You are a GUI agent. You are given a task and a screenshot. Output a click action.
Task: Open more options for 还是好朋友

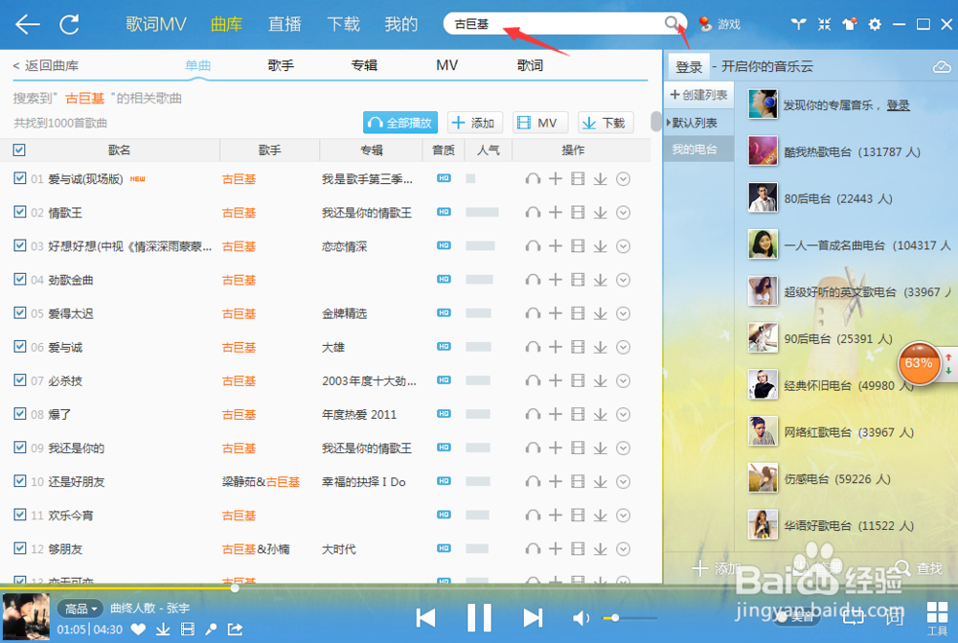623,482
